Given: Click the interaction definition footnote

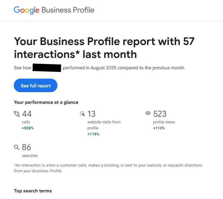Looking at the screenshot, I should [108, 168].
